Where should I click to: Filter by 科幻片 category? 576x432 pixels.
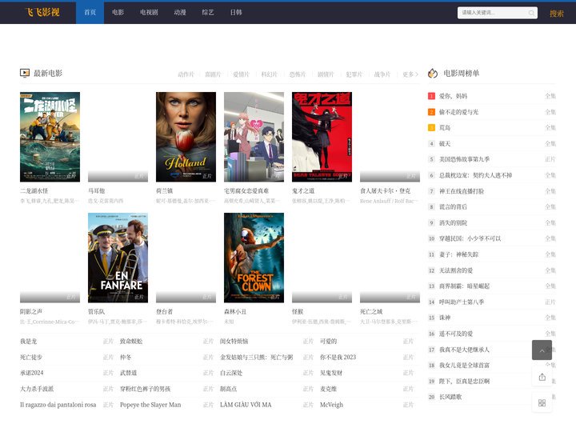[270, 74]
